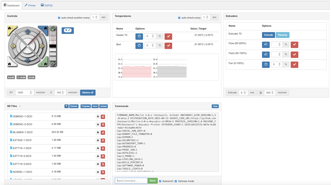
Task: Uncheck Verbose mode
Action: pyautogui.click(x=176, y=181)
